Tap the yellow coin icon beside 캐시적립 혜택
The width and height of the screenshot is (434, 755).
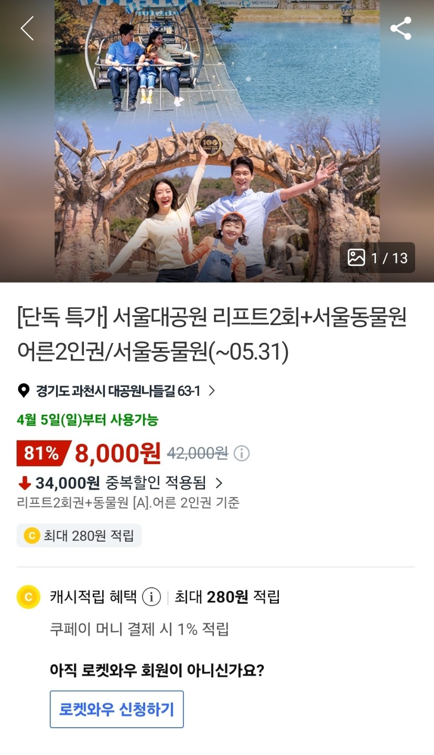coord(28,597)
